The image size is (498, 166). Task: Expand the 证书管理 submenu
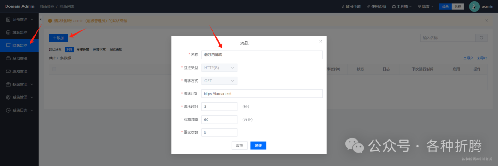pyautogui.click(x=32, y=20)
